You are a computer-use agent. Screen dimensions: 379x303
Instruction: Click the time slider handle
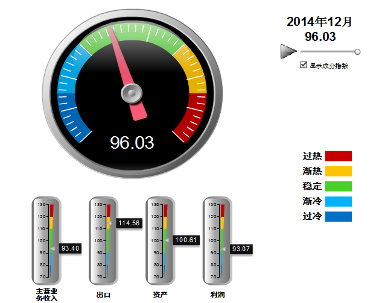(358, 52)
